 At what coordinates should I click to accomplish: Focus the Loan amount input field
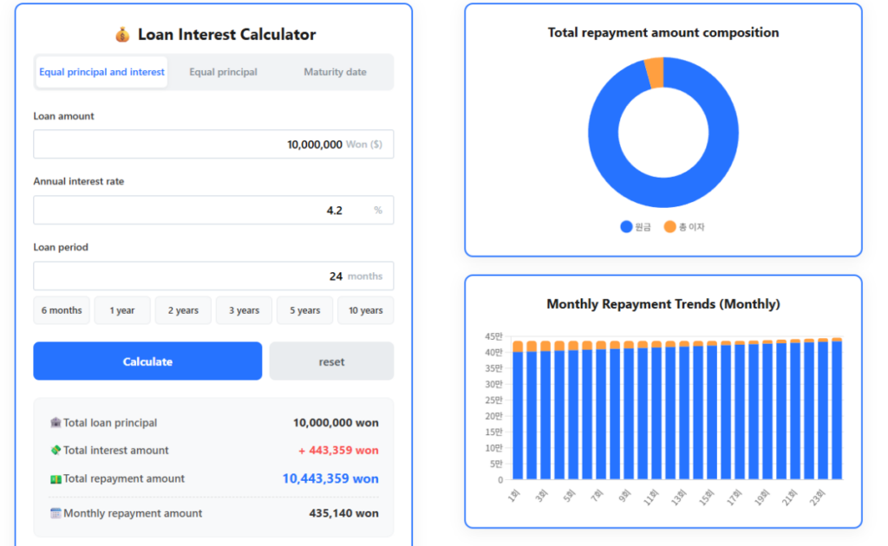[191, 145]
